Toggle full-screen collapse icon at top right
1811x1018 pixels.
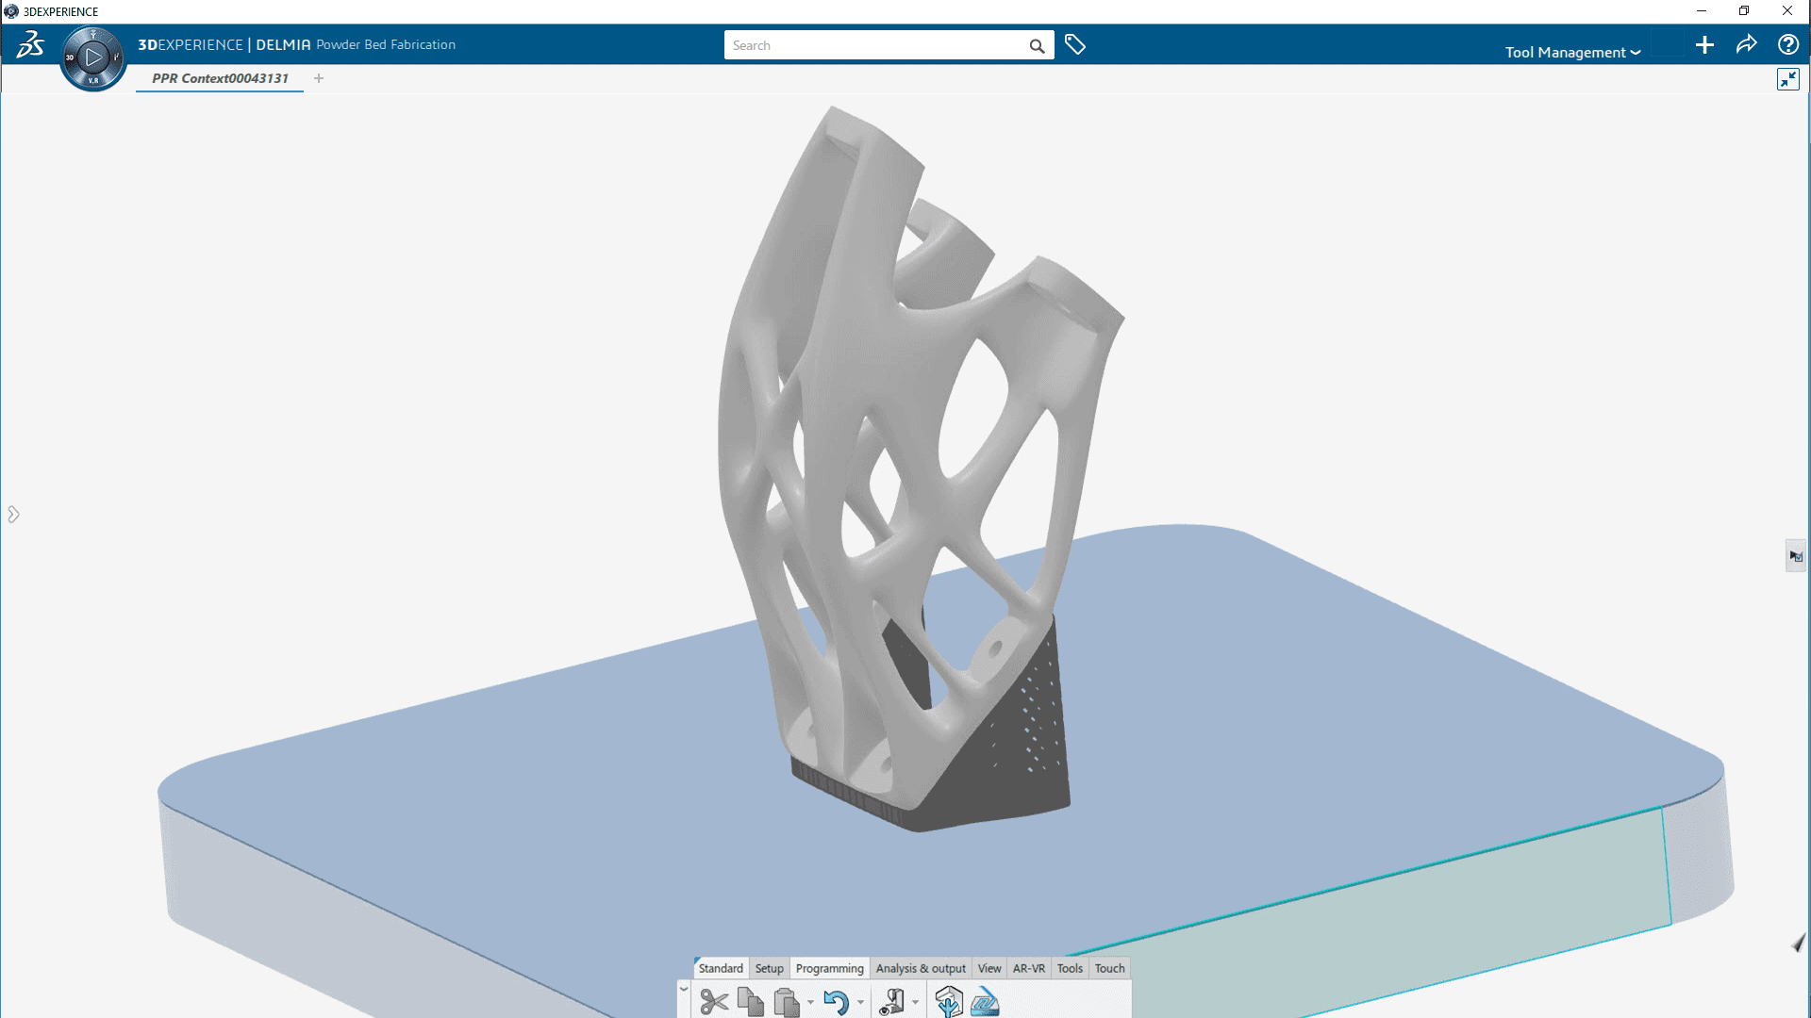point(1787,79)
